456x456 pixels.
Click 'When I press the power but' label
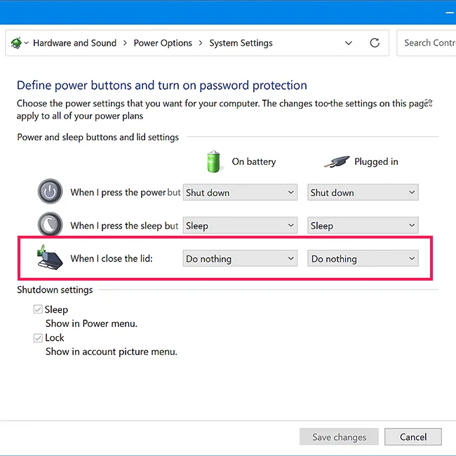[x=126, y=192]
